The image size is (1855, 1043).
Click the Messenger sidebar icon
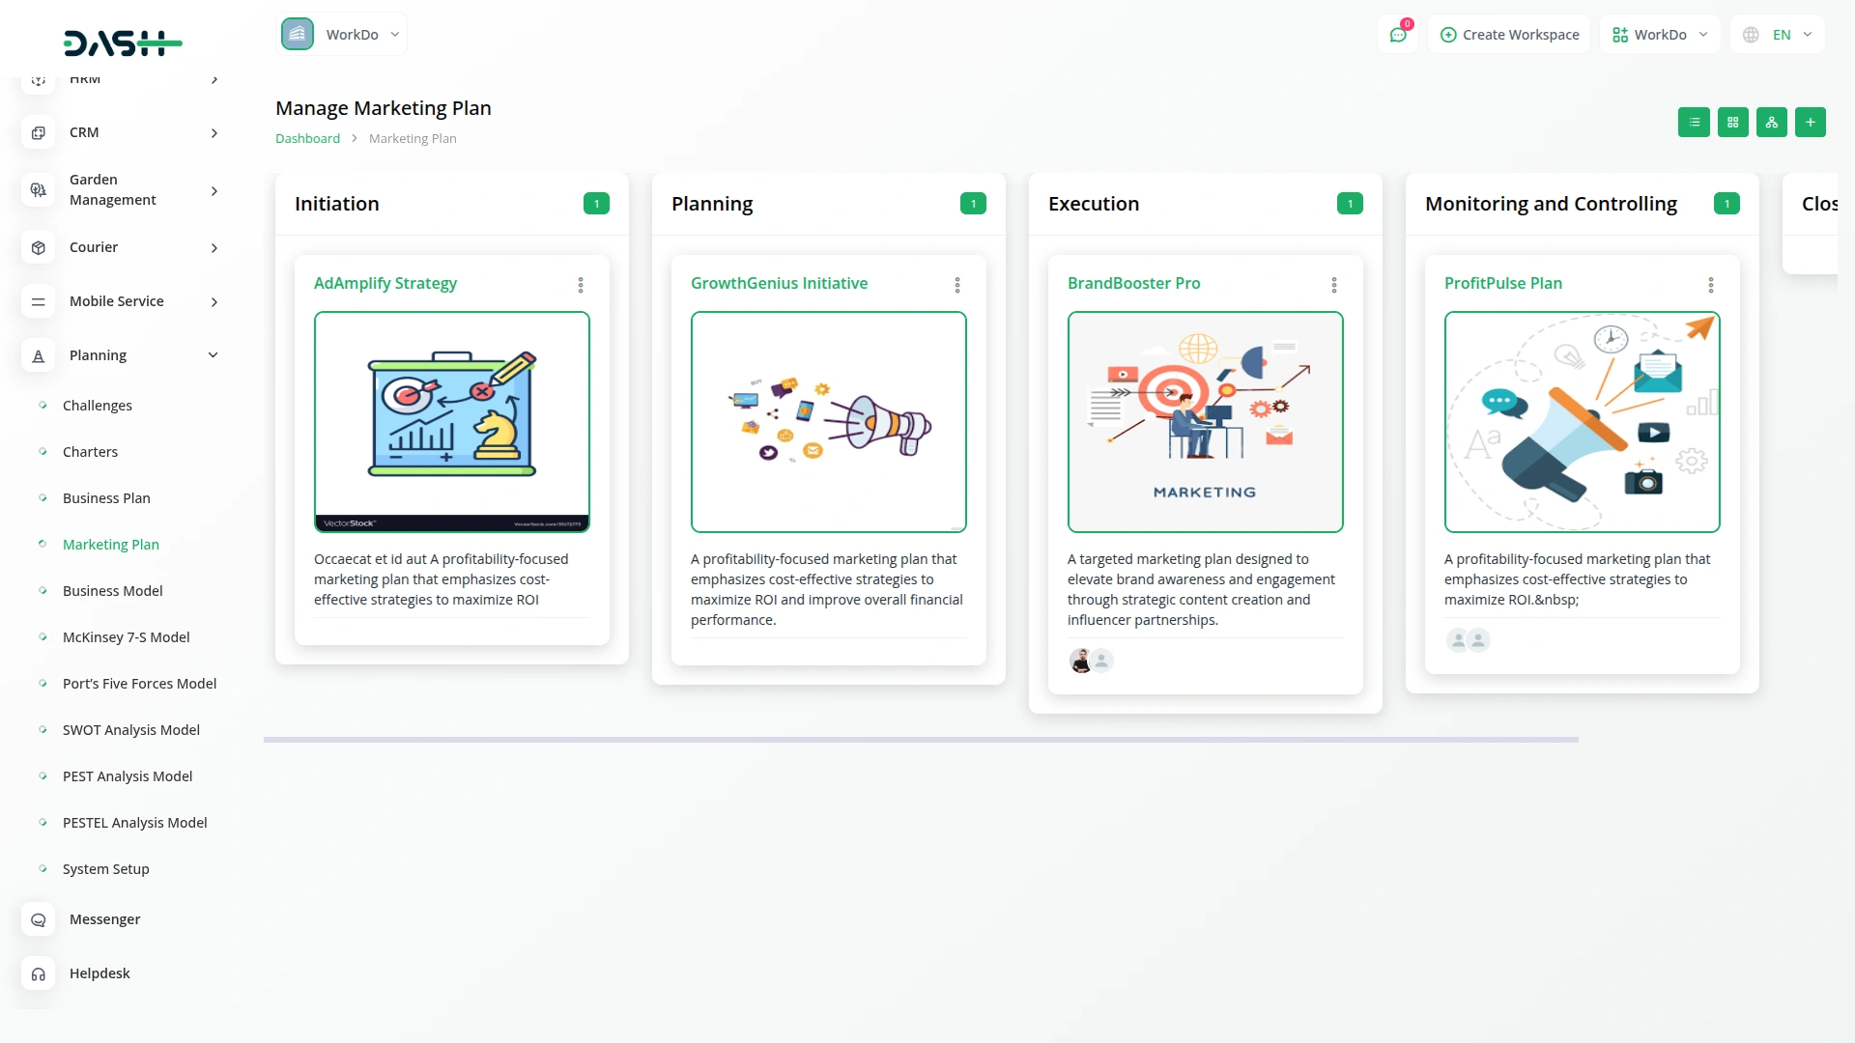click(39, 919)
